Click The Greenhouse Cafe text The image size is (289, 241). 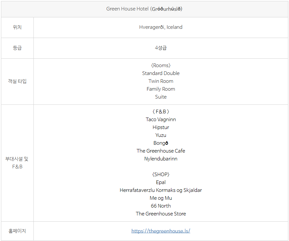pyautogui.click(x=161, y=151)
